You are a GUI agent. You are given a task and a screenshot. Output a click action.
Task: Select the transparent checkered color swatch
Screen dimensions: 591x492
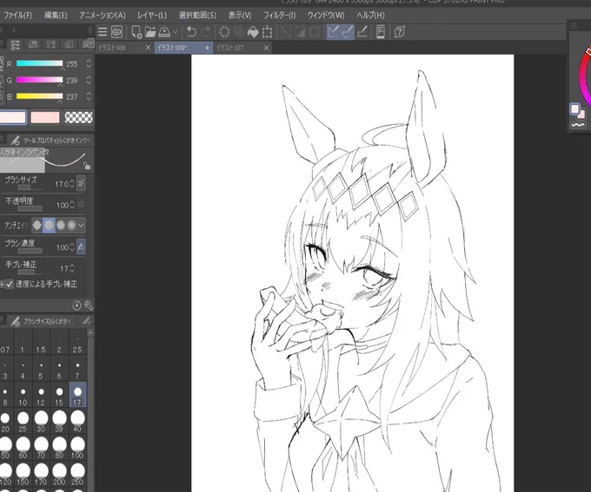[78, 117]
